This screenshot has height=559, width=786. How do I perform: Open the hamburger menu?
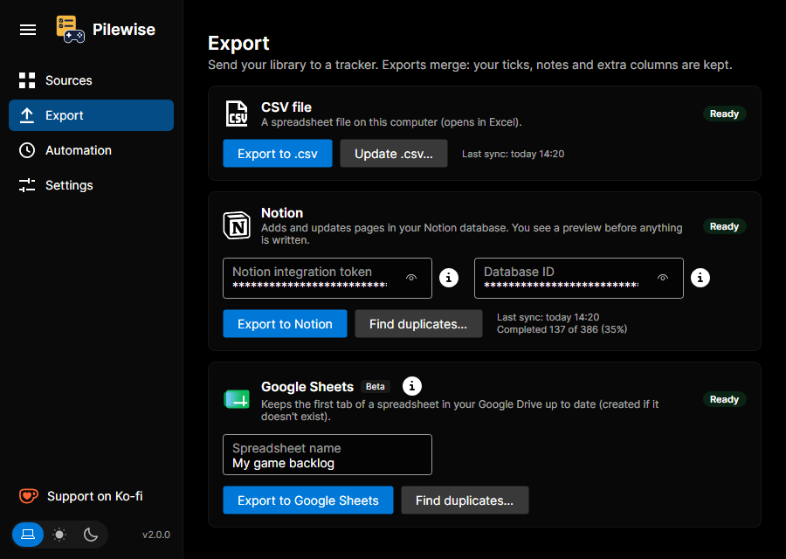(28, 30)
